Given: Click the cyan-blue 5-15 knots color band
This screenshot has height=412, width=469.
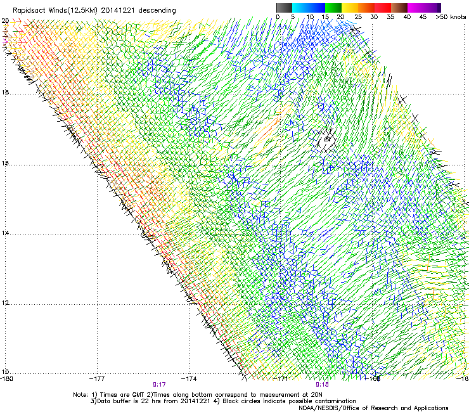Looking at the screenshot, I should (x=309, y=8).
